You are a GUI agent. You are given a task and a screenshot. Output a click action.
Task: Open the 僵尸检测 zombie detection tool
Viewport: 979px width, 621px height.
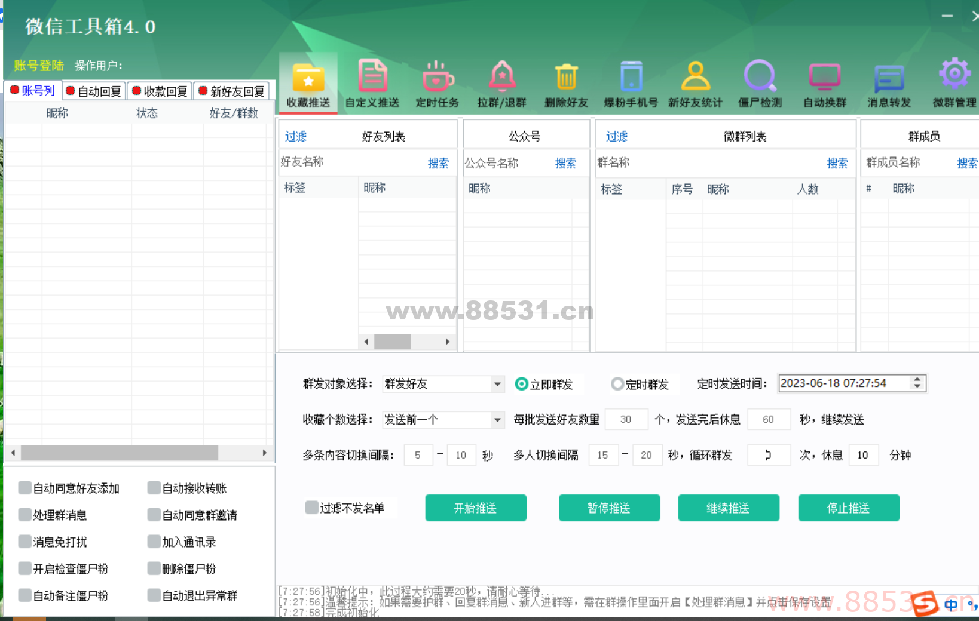[760, 84]
